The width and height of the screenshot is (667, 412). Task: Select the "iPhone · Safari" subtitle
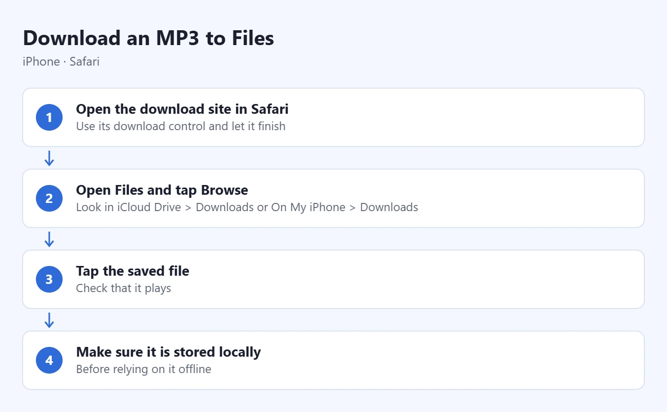pyautogui.click(x=61, y=61)
